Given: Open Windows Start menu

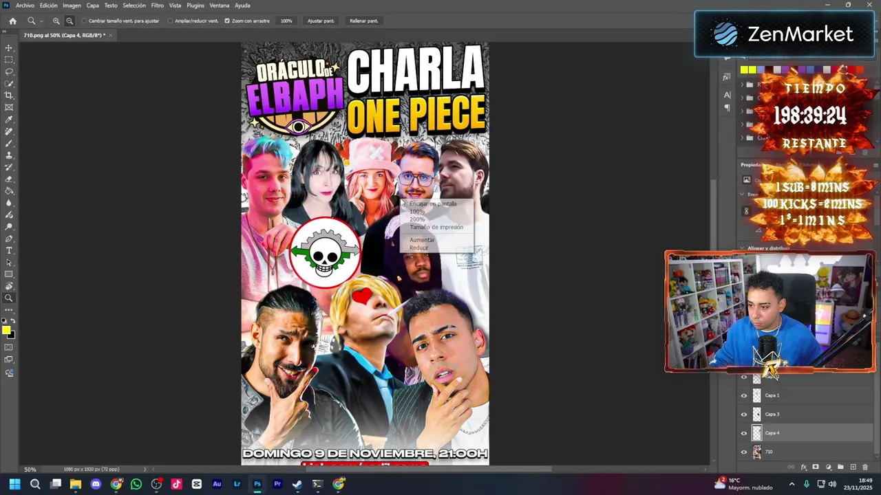Looking at the screenshot, I should (14, 484).
